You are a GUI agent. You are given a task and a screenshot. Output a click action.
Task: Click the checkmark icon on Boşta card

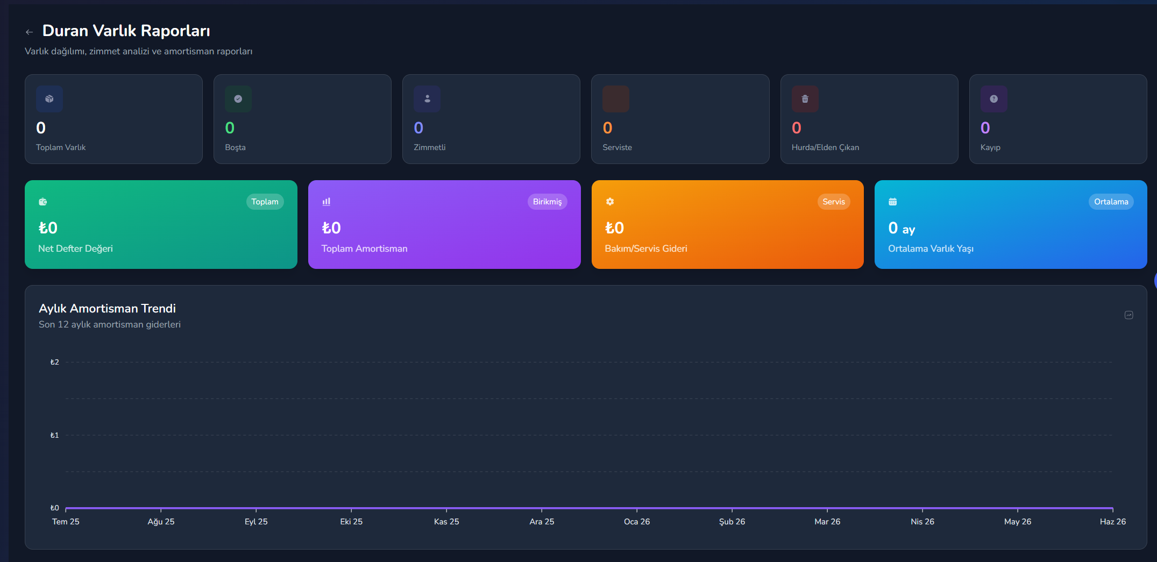click(238, 99)
